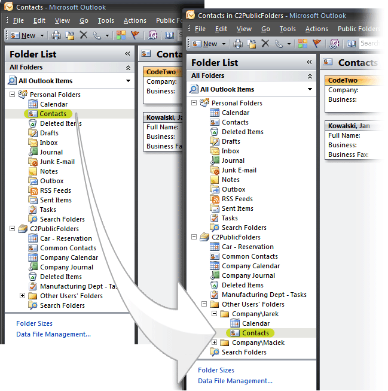This screenshot has width=388, height=391.
Task: Open Public Folders menu in front window
Action: 359,29
